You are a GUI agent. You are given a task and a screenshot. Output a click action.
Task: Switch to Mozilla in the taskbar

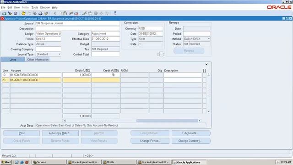119,162
